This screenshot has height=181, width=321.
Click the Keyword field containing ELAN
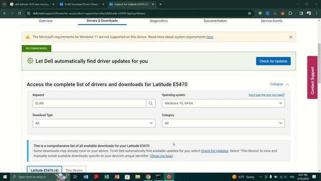pos(89,103)
